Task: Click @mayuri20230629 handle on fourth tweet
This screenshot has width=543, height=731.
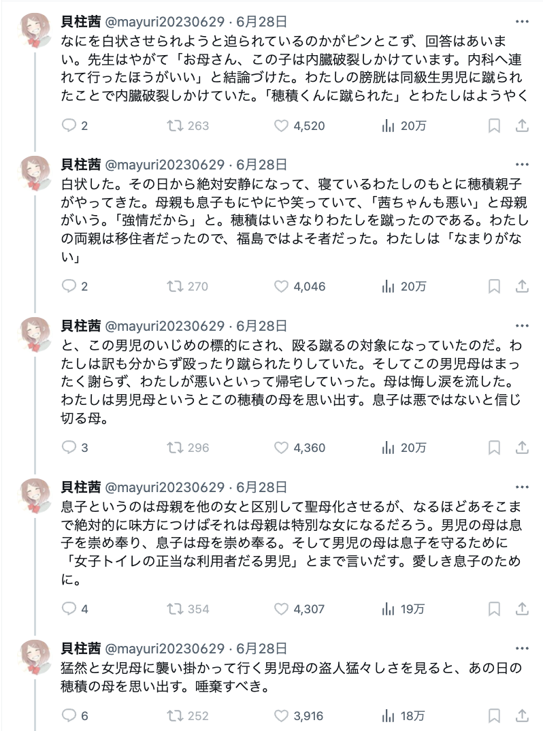Action: pyautogui.click(x=163, y=487)
